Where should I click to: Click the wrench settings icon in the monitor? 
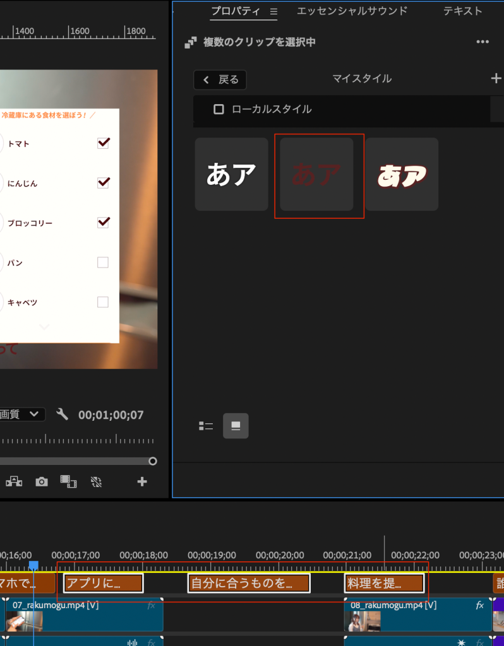tap(62, 414)
